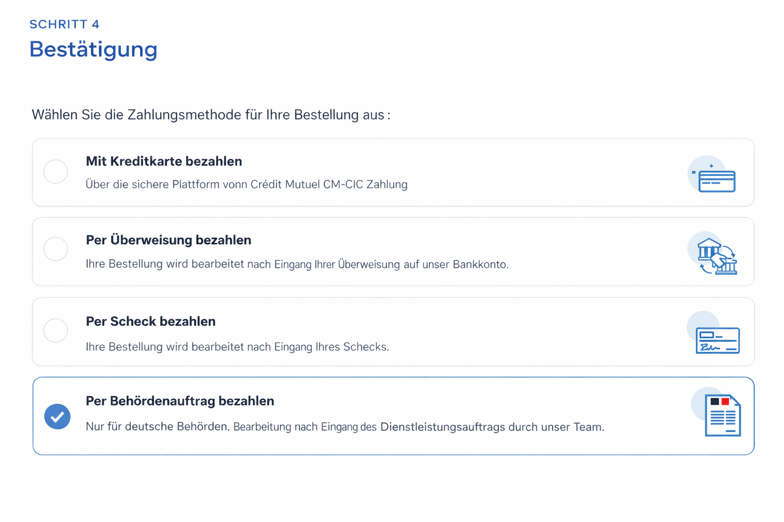Screen dimensions: 784x522
Task: Click the "Dienstleistungsauftrags durch unser Team" text
Action: click(x=492, y=427)
